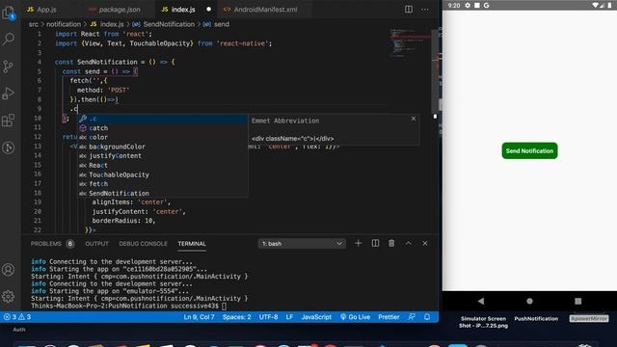Open the editor More Actions menu
Viewport: 617px width, 347px height.
(x=425, y=9)
